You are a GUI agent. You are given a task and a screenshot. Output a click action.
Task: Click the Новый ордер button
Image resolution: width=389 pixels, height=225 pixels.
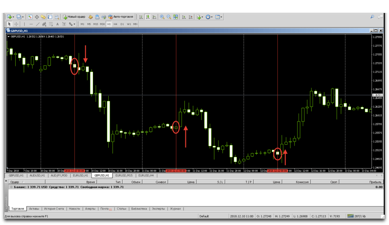74,17
